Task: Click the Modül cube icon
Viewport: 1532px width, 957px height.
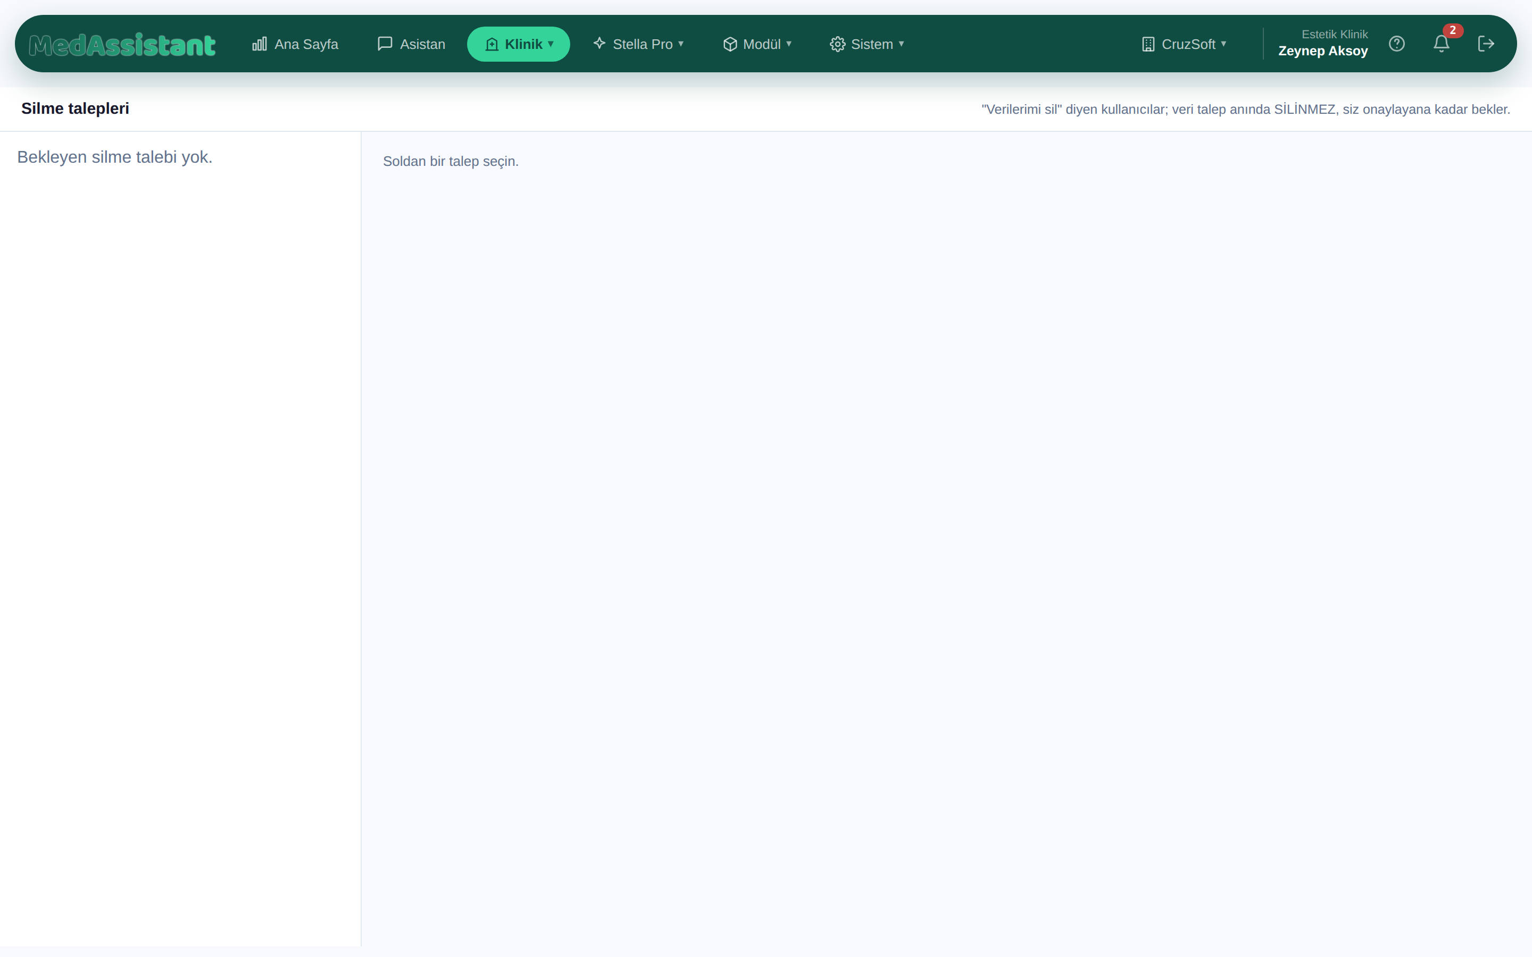Action: pos(730,44)
